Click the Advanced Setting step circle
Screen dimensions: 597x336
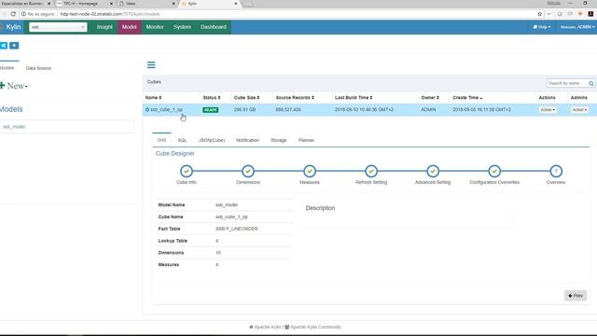pyautogui.click(x=433, y=171)
